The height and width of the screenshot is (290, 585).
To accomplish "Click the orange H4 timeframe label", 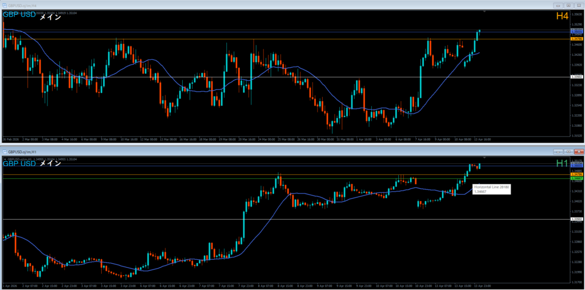I will (x=562, y=17).
